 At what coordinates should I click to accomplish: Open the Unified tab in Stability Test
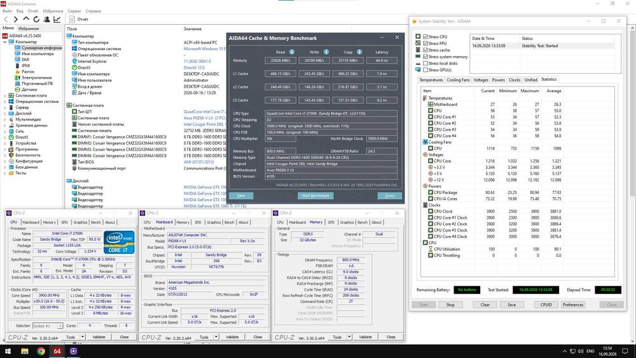coord(530,80)
